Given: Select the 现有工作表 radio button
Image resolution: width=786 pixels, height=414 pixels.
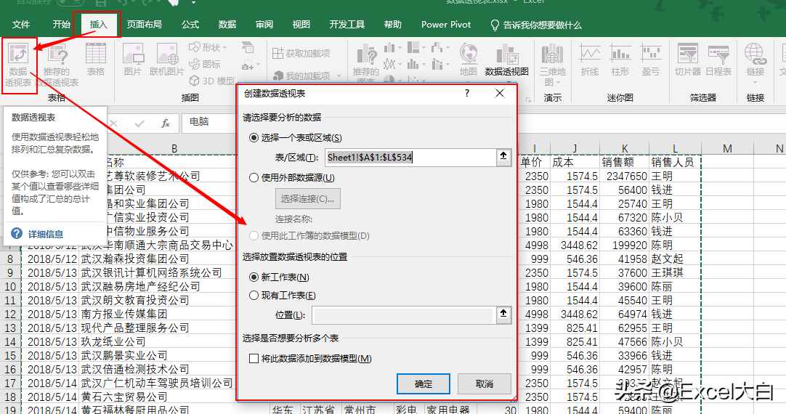Looking at the screenshot, I should click(254, 296).
